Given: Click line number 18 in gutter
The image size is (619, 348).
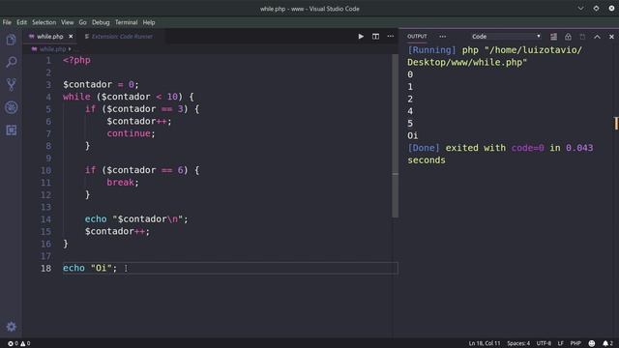Looking at the screenshot, I should point(45,269).
